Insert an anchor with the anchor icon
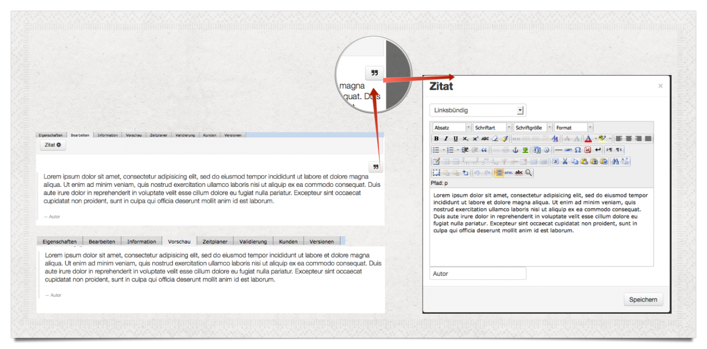This screenshot has width=707, height=349. point(516,150)
